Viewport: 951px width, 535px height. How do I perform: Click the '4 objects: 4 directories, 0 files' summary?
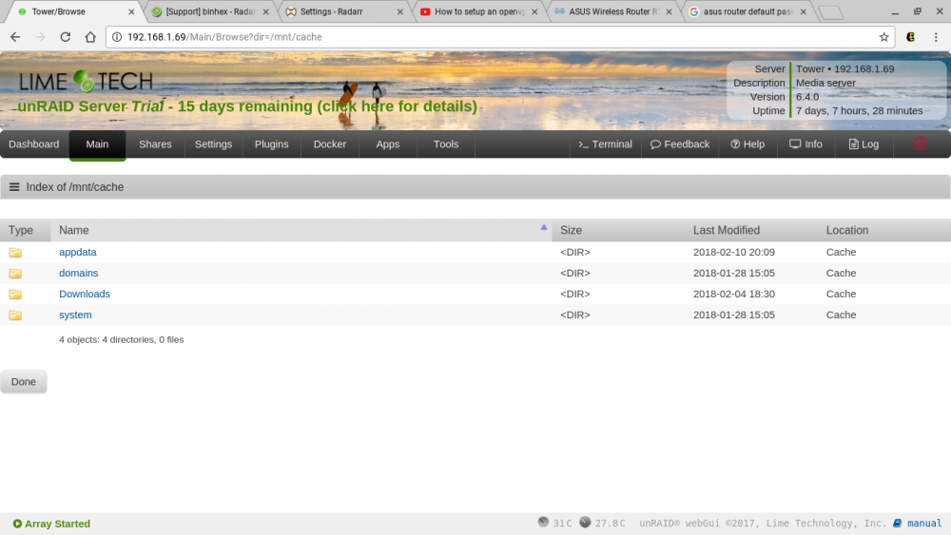click(x=122, y=340)
